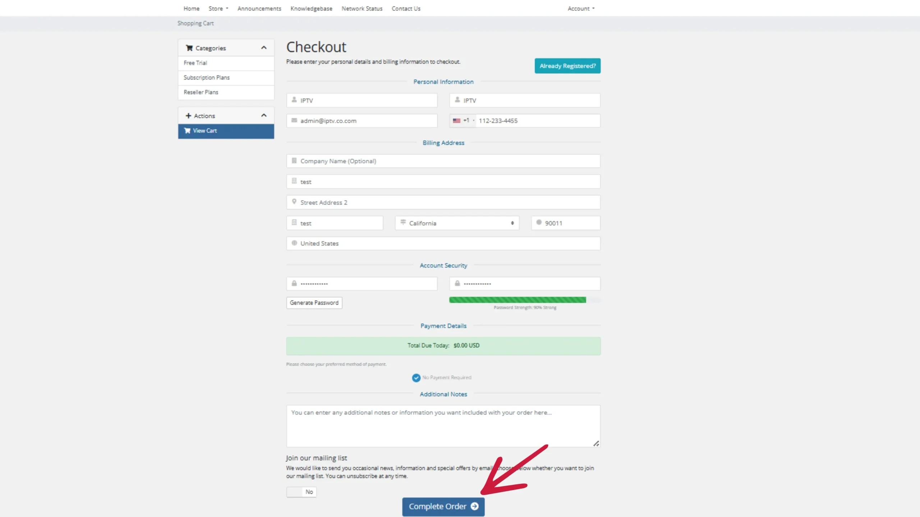
Task: Click the Total Due Today $0.00 USD banner
Action: pyautogui.click(x=443, y=346)
